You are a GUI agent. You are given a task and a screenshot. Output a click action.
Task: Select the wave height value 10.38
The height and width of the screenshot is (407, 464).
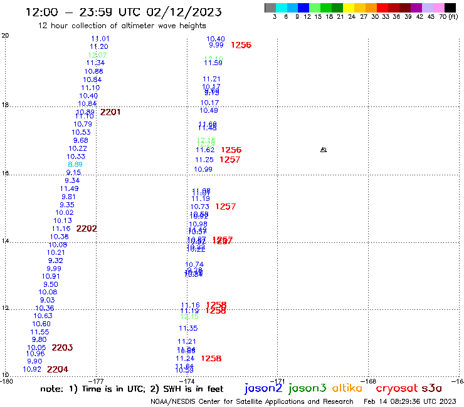(59, 237)
